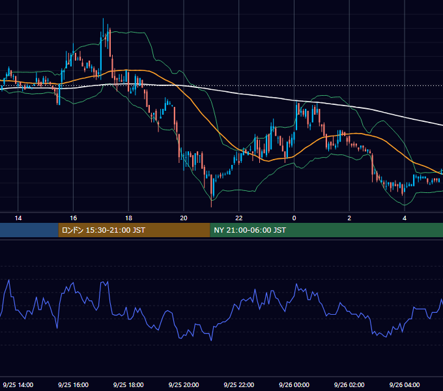This screenshot has width=443, height=391.
Task: Click the 9/26 02:00 timestamp label
Action: point(349,384)
